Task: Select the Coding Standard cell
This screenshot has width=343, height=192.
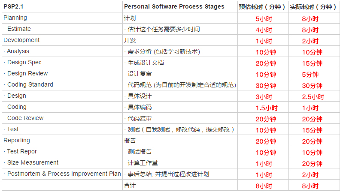Action: 30,85
